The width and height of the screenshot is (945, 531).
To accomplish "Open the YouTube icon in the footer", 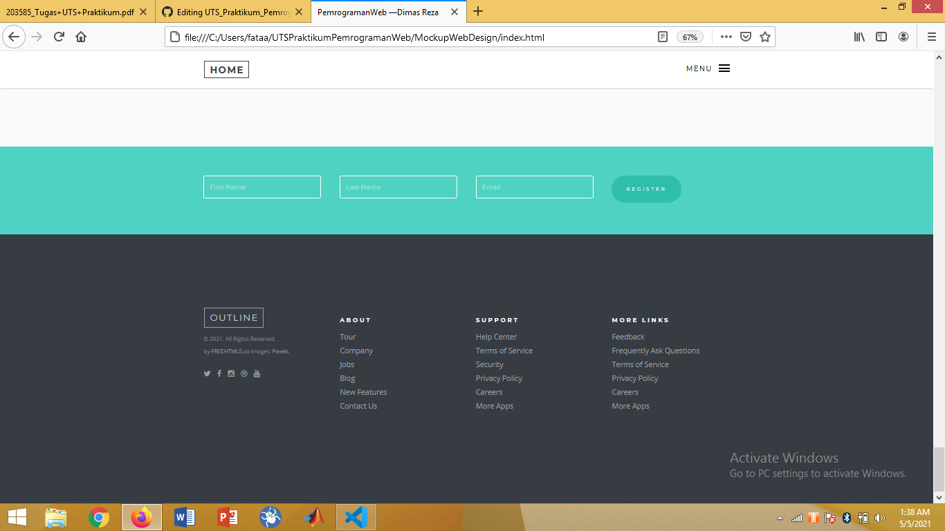I will pos(257,373).
